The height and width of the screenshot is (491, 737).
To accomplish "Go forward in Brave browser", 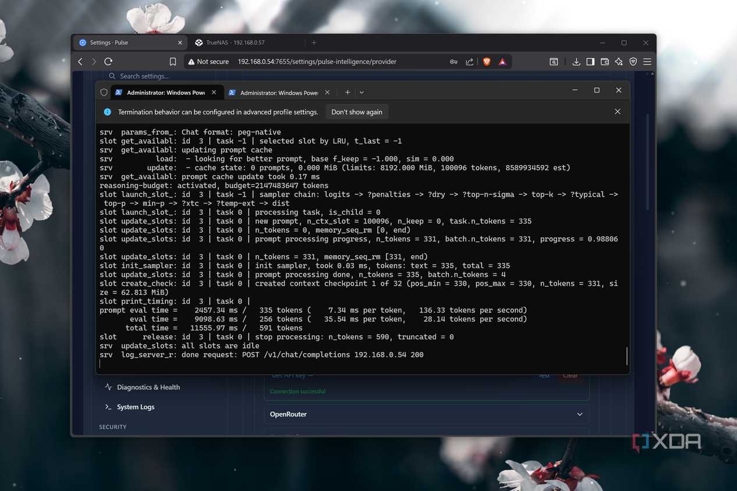I will (94, 62).
